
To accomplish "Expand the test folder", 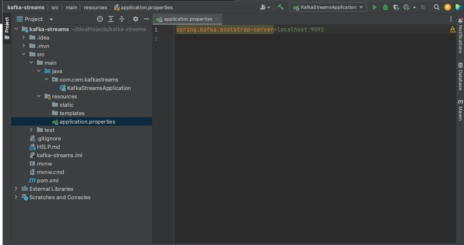I will pyautogui.click(x=31, y=130).
